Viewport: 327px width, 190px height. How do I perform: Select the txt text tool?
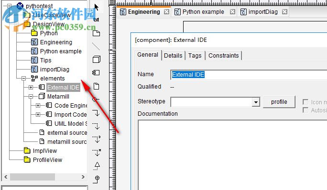[x=96, y=20]
